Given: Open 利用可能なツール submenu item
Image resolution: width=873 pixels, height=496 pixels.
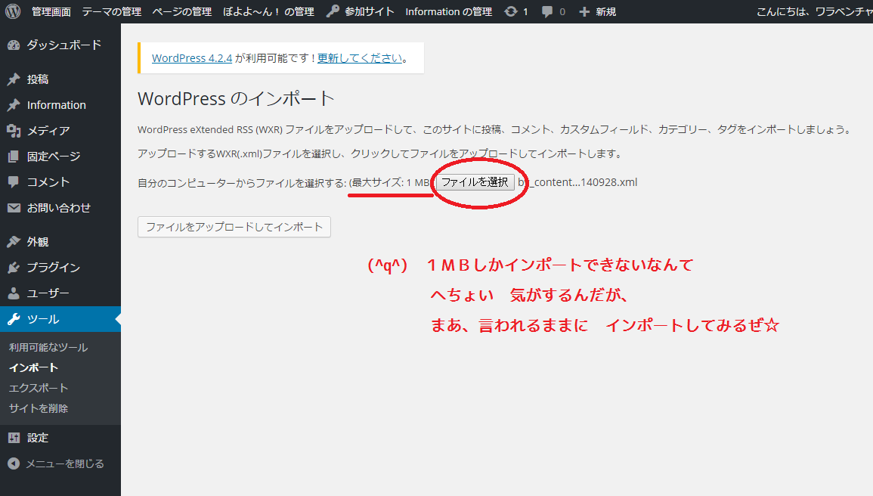Looking at the screenshot, I should [48, 347].
